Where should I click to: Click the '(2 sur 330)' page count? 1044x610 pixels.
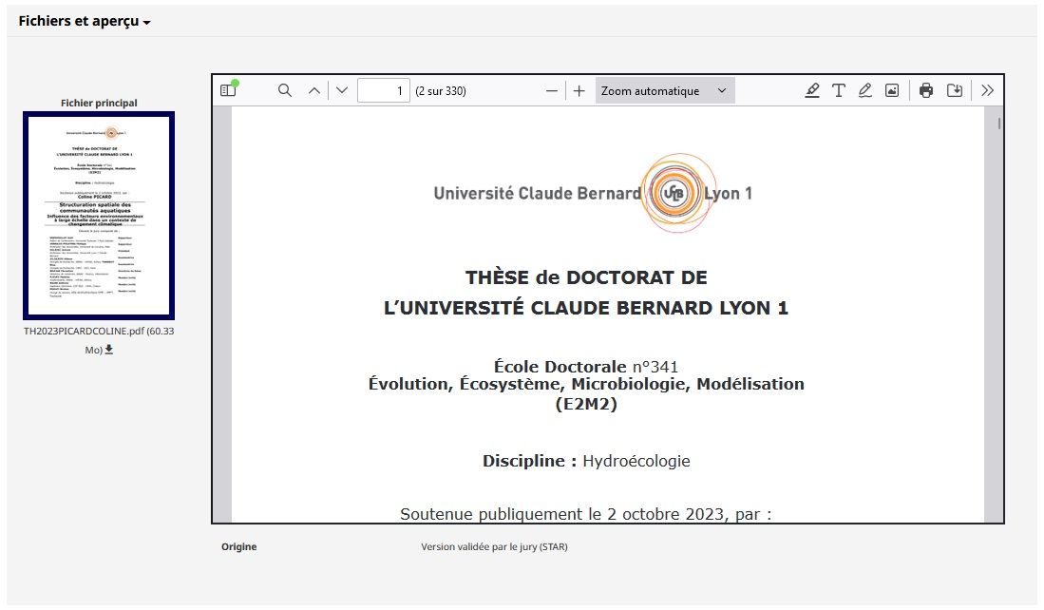click(x=441, y=91)
